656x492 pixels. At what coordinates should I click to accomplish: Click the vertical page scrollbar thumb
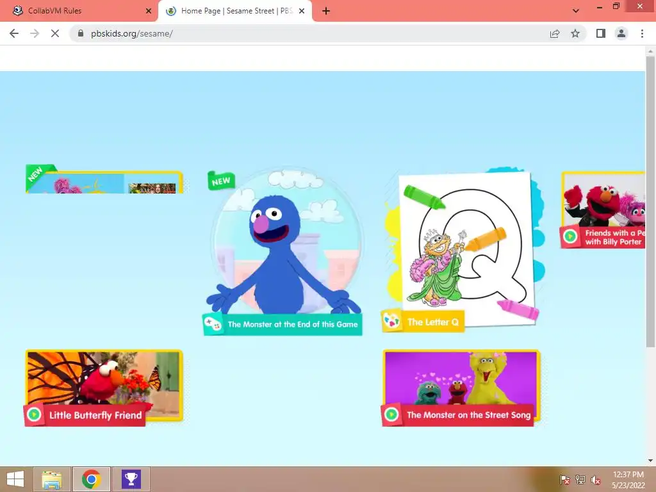tap(650, 202)
